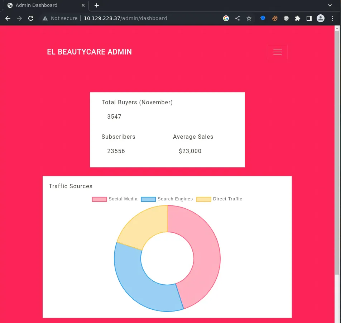The image size is (341, 323).
Task: Open the gray round extension icon
Action: coord(286,18)
